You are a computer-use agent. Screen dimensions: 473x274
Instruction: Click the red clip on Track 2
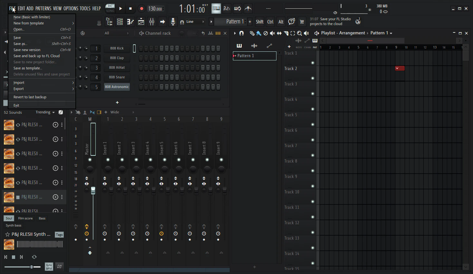(400, 68)
